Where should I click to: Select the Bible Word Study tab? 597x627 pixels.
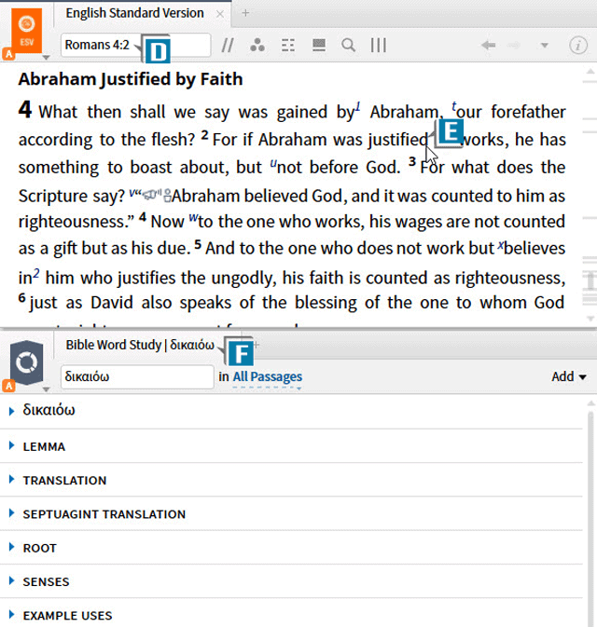140,345
